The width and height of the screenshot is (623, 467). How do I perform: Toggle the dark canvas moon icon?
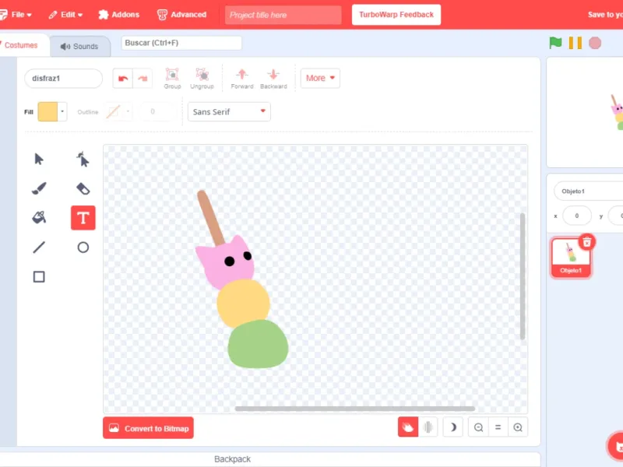coord(453,427)
